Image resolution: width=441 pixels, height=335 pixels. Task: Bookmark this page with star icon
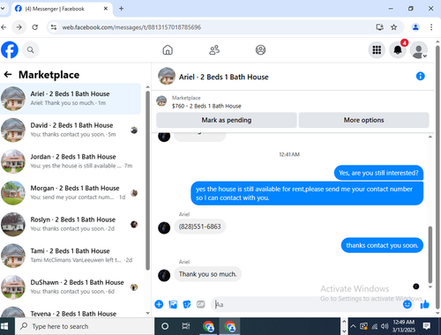click(393, 27)
